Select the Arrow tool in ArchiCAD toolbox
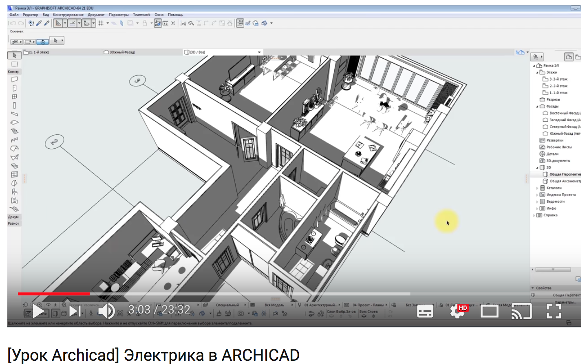587x364 pixels. click(14, 55)
